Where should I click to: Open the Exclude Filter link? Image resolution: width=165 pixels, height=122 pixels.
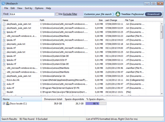coord(70,14)
